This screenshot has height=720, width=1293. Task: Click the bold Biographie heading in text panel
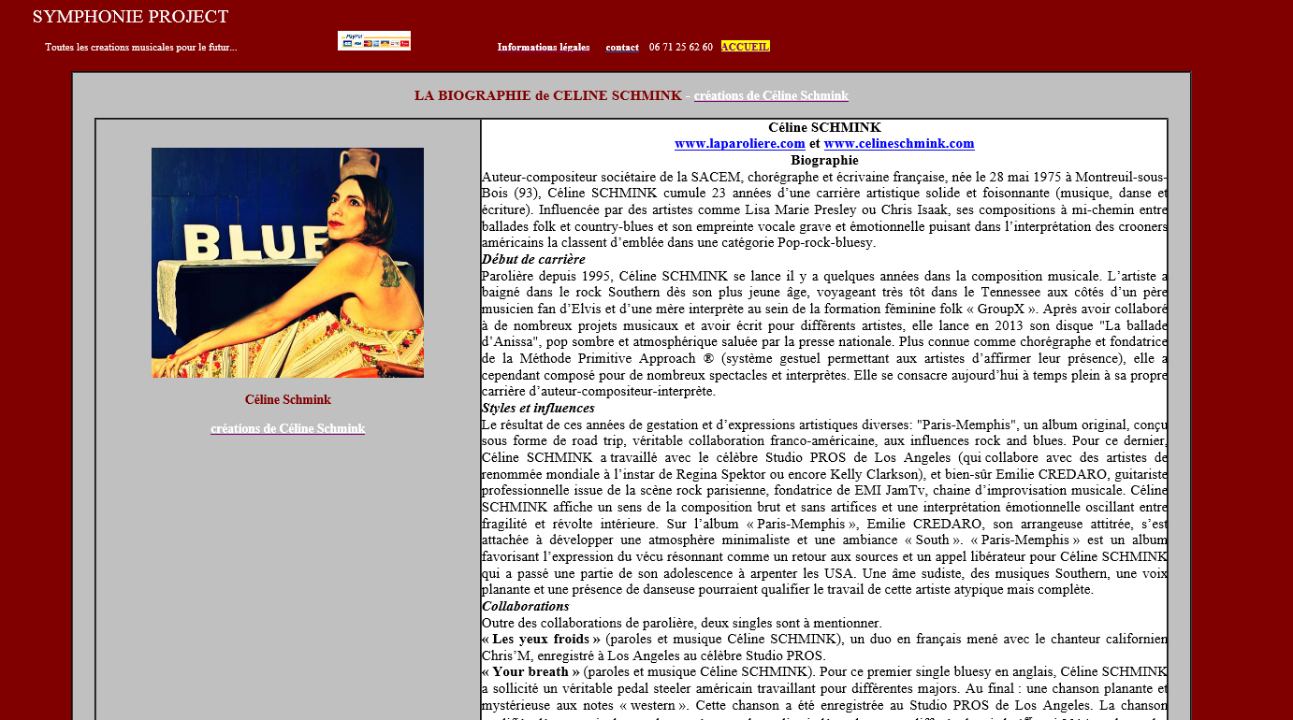click(x=824, y=161)
